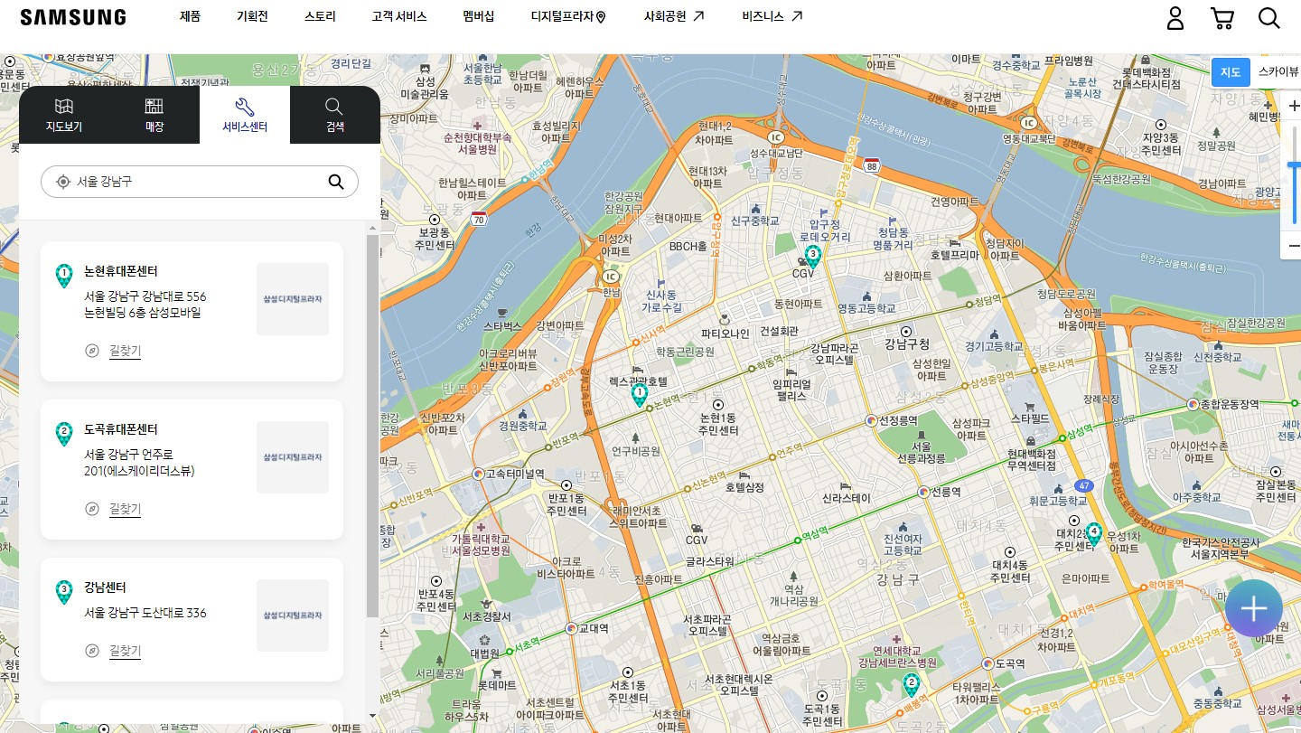
Task: Select map marker 1 near 논현역
Action: [x=640, y=395]
